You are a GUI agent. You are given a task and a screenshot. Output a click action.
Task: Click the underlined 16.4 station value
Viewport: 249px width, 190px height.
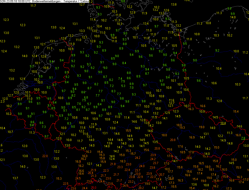point(171,178)
